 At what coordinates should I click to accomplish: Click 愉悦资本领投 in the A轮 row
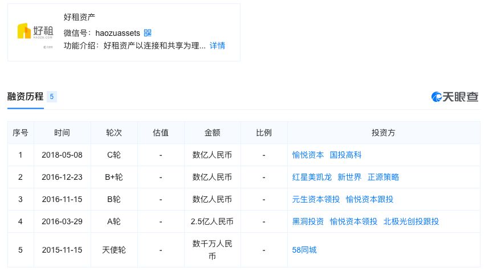353,221
